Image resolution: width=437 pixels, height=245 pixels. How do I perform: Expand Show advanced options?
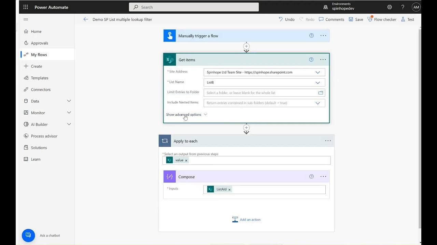point(187,114)
